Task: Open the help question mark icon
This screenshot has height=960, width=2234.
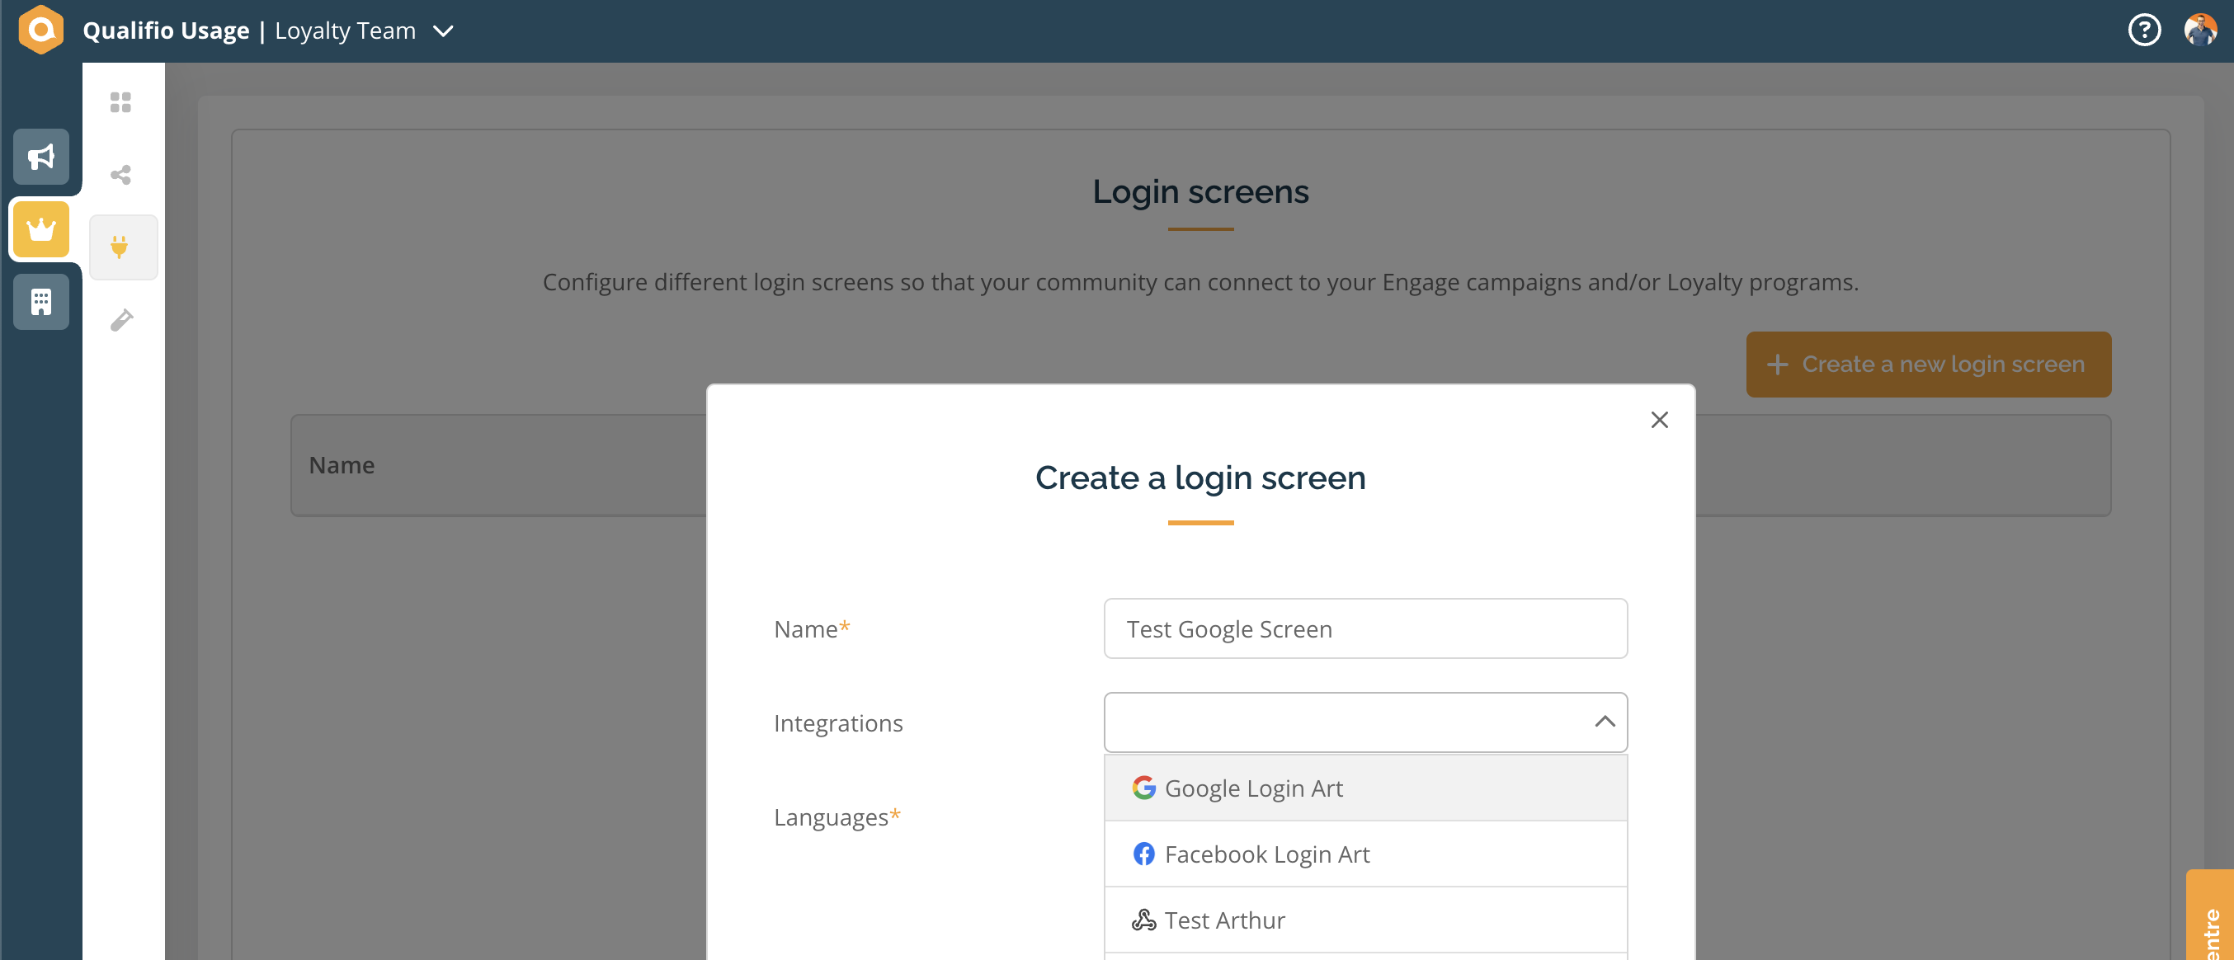Action: tap(2144, 30)
